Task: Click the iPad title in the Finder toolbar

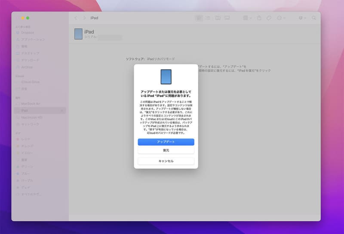Action: [94, 18]
